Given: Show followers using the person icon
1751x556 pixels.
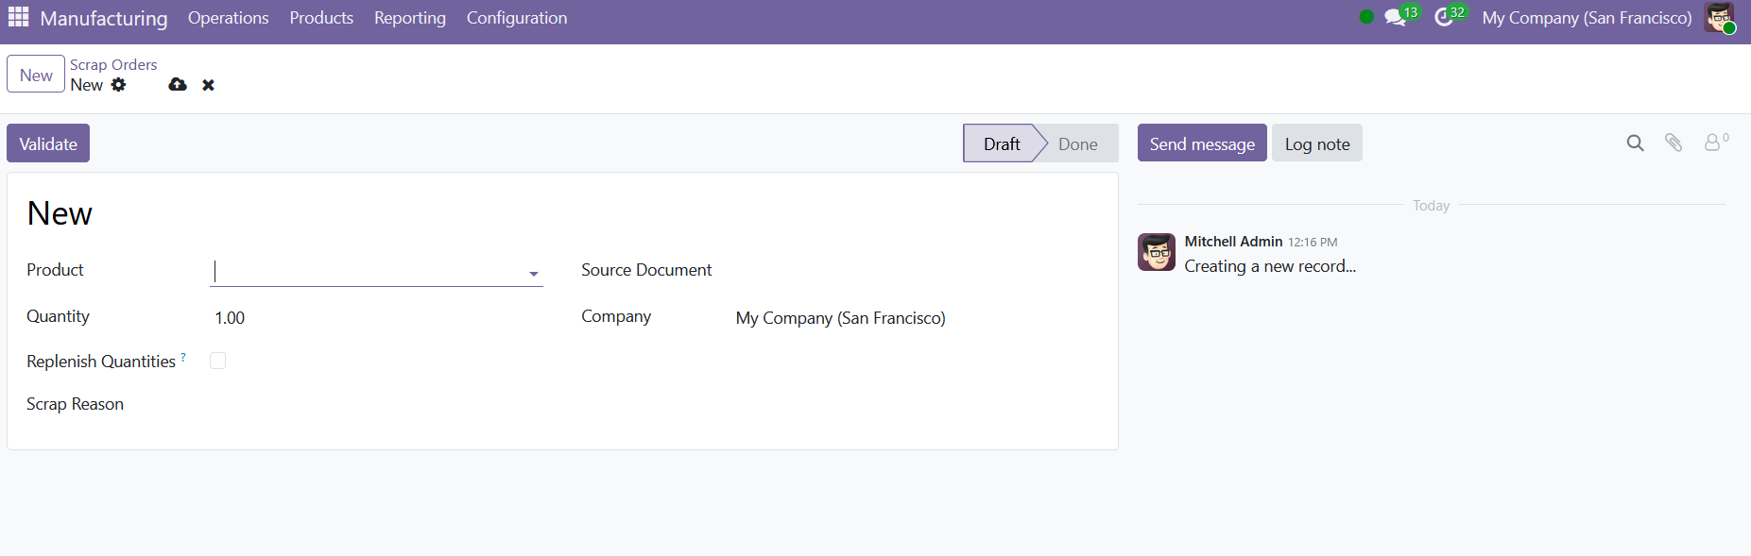Looking at the screenshot, I should pos(1713,143).
